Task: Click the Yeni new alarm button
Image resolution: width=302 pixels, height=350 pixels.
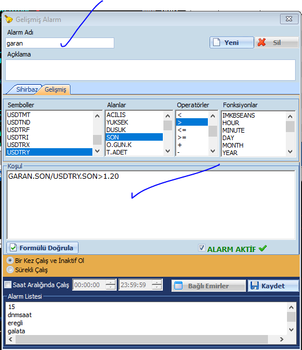Action: [x=232, y=43]
